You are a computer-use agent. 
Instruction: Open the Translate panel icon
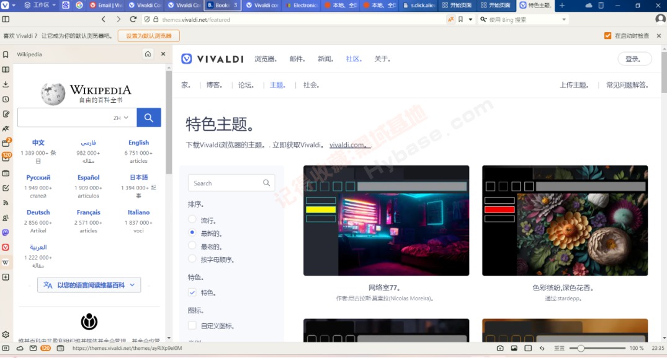[x=6, y=129]
